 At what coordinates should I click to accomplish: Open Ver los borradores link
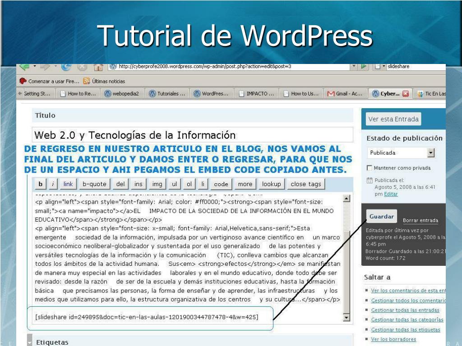click(393, 339)
